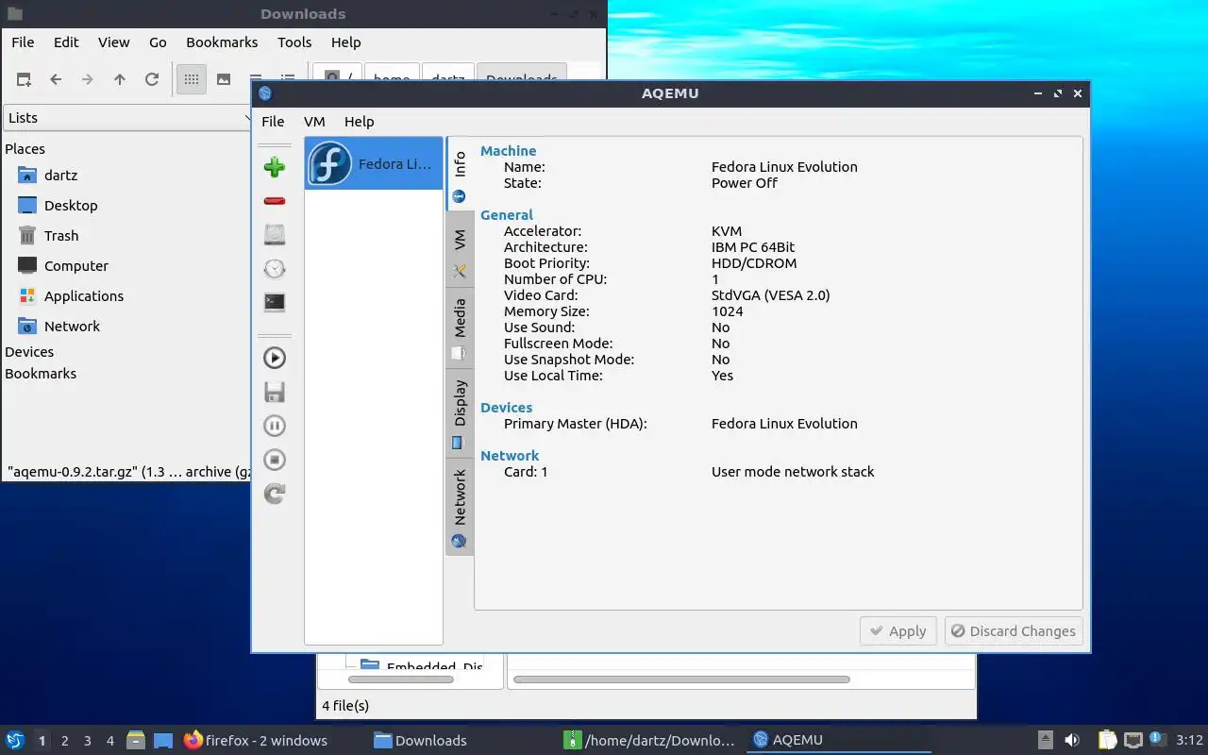Image resolution: width=1208 pixels, height=755 pixels.
Task: Open the View menu in Downloads window
Action: (x=113, y=42)
